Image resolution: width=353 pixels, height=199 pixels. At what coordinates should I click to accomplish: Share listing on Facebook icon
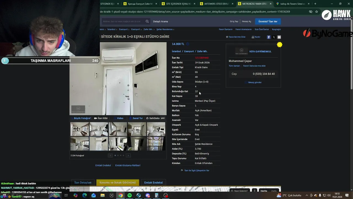tap(269, 37)
